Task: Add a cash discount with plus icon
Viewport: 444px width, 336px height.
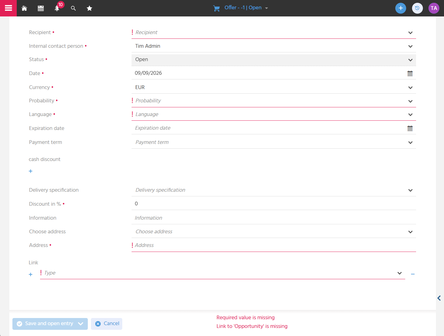Action: (30, 171)
